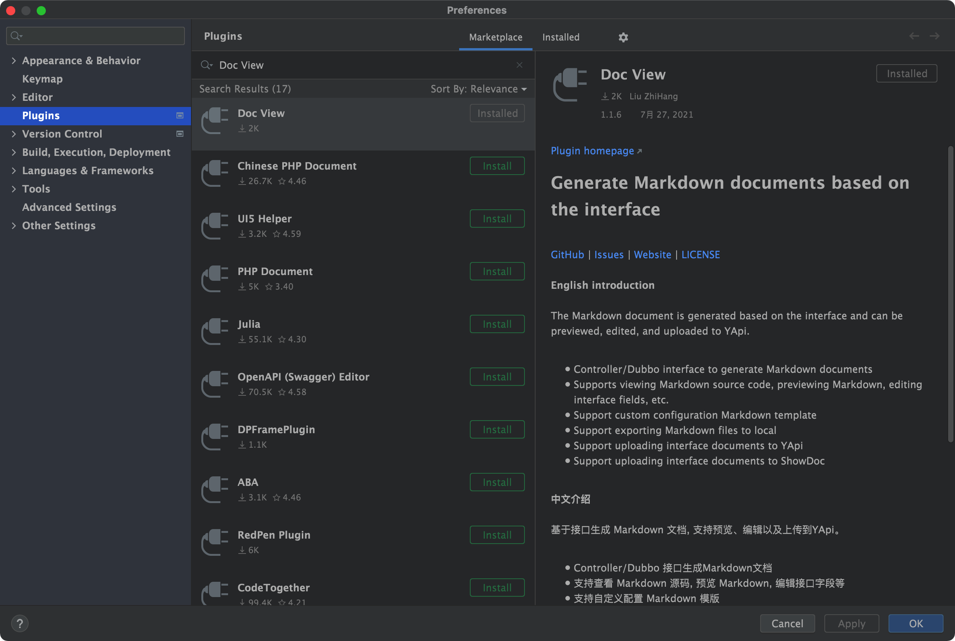Expand the Tools settings node
This screenshot has width=955, height=641.
(13, 189)
